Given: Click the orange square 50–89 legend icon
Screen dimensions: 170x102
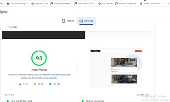Looking at the screenshot, I should point(35,84).
